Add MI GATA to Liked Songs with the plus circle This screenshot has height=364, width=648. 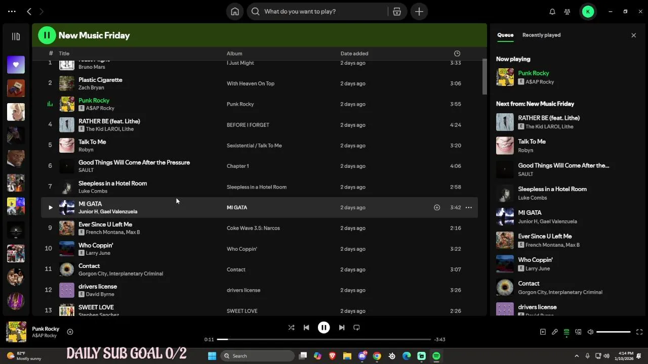click(437, 207)
